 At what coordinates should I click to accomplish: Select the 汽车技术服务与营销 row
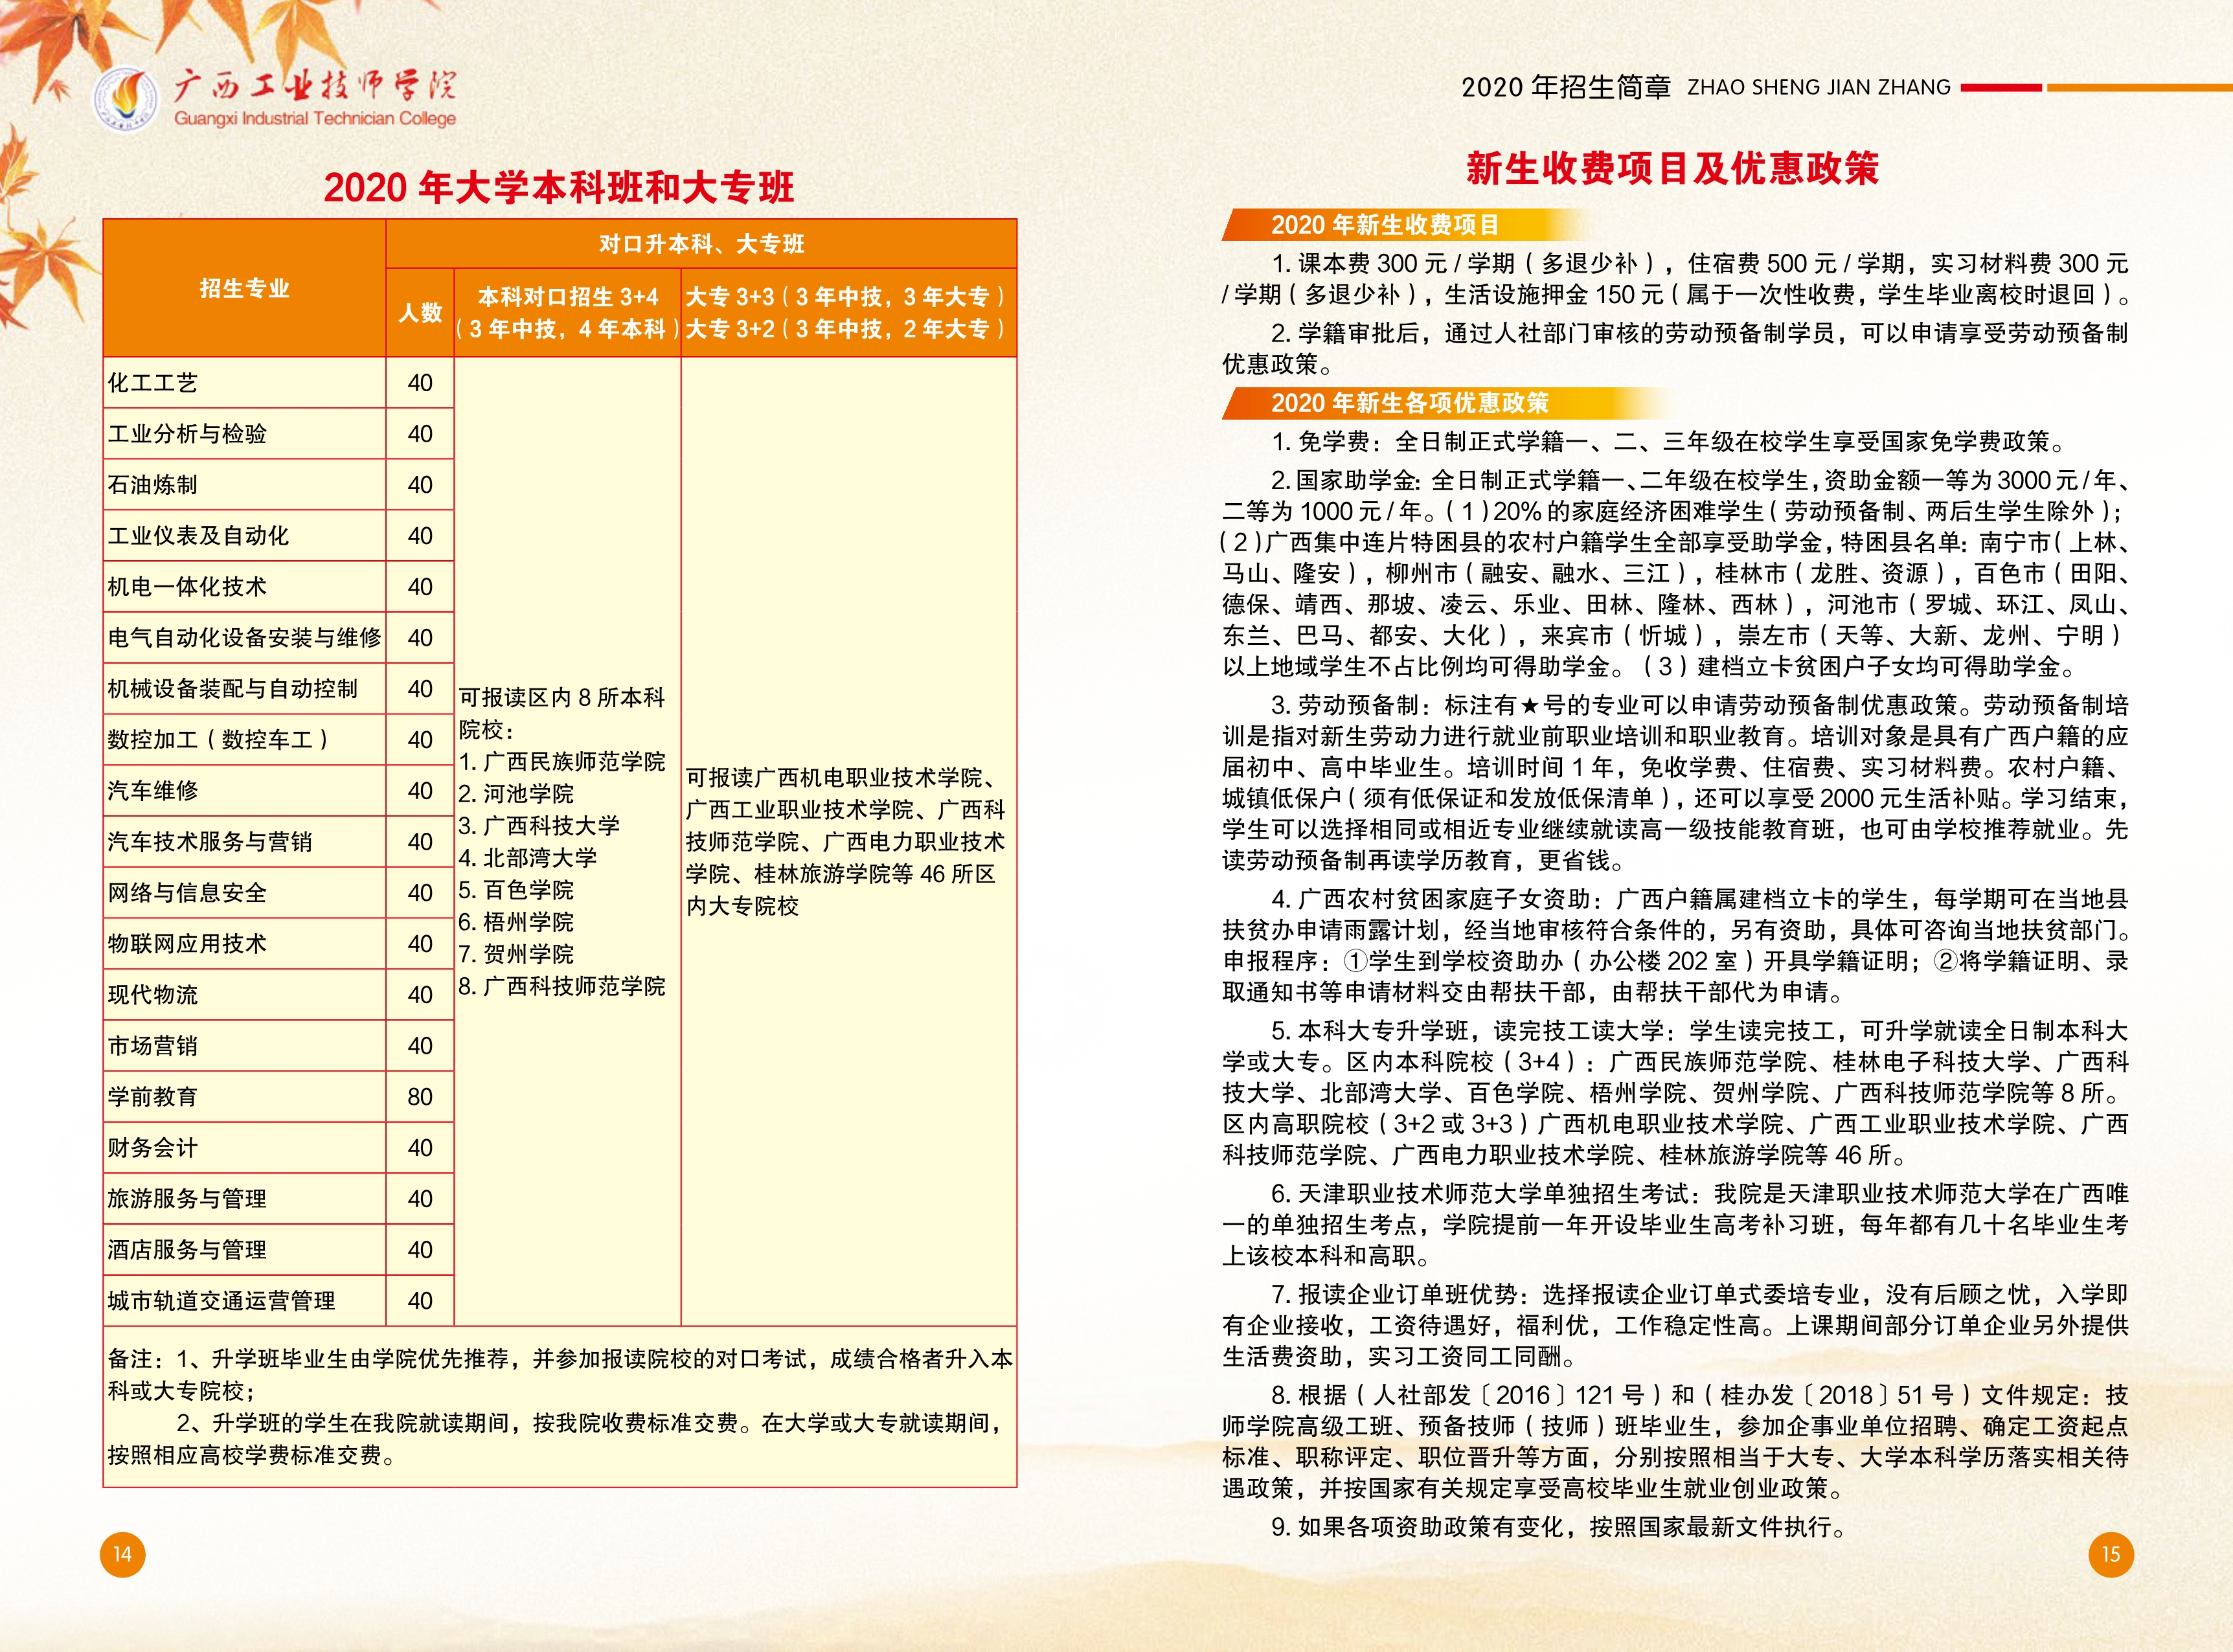[279, 842]
